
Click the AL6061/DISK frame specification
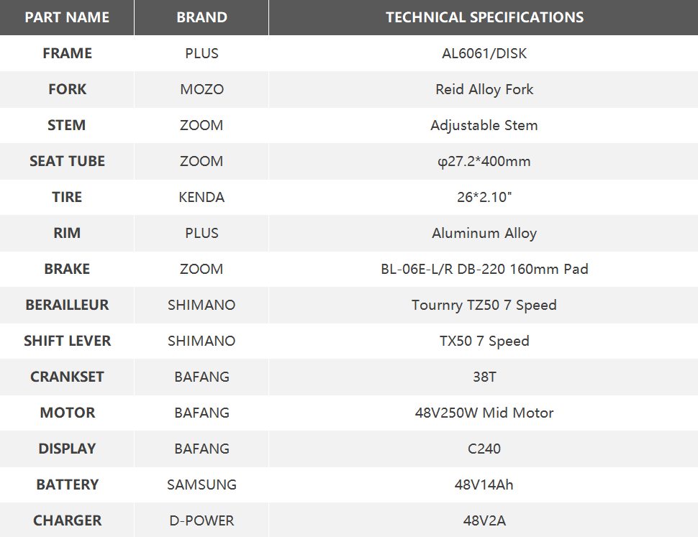click(x=484, y=53)
